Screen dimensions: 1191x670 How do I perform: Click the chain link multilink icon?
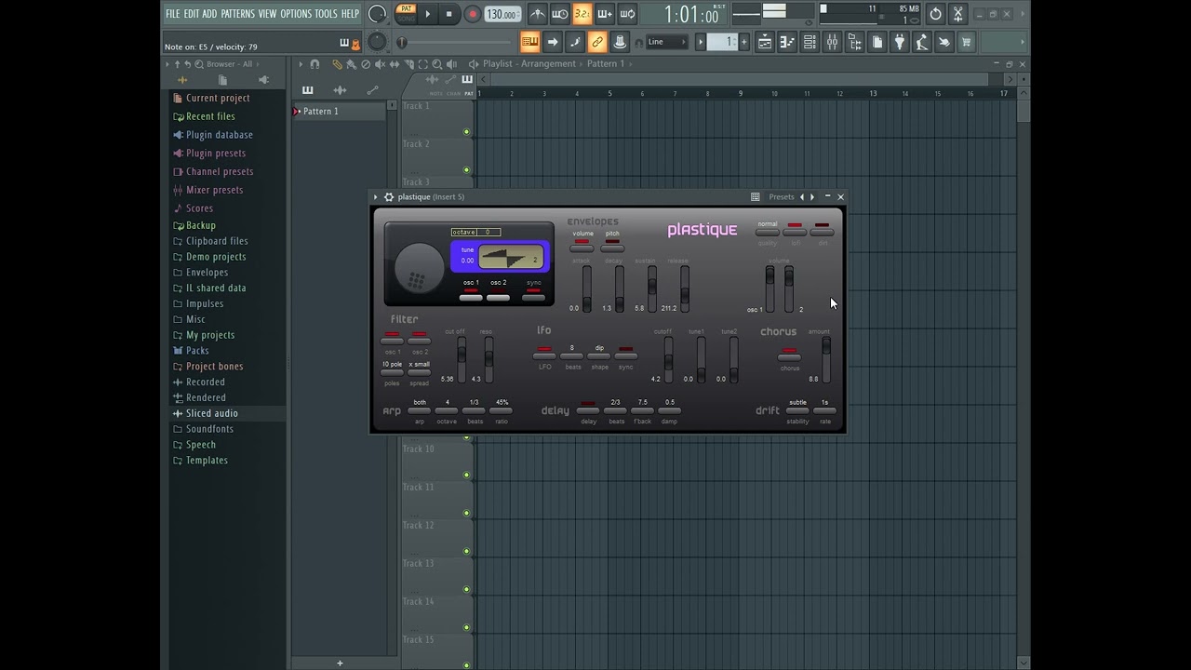pyautogui.click(x=597, y=42)
